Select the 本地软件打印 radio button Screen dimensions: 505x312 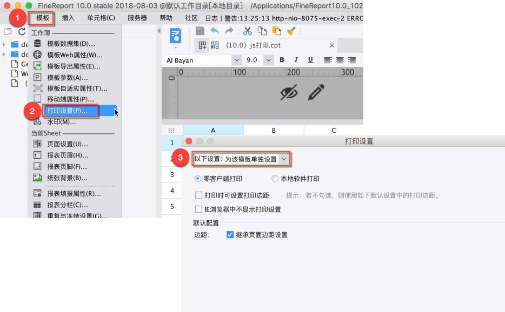[x=275, y=179]
